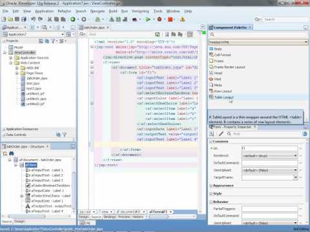310x232 pixels.
Task: Click the red Terminate stop icon
Action: (x=170, y=19)
